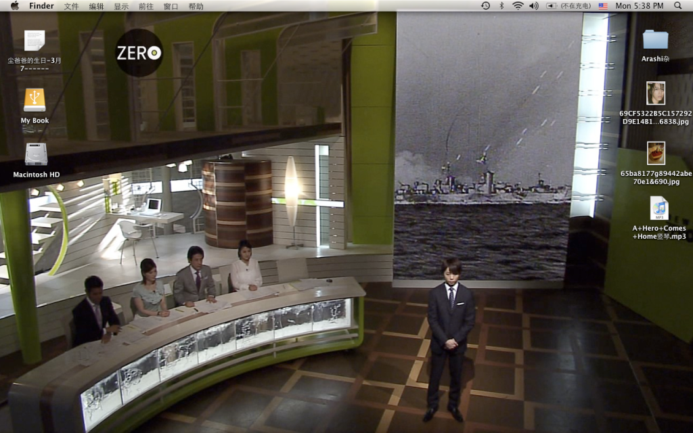Viewport: 693px width, 433px height.
Task: Click the Time Machine menu bar icon
Action: pyautogui.click(x=485, y=5)
